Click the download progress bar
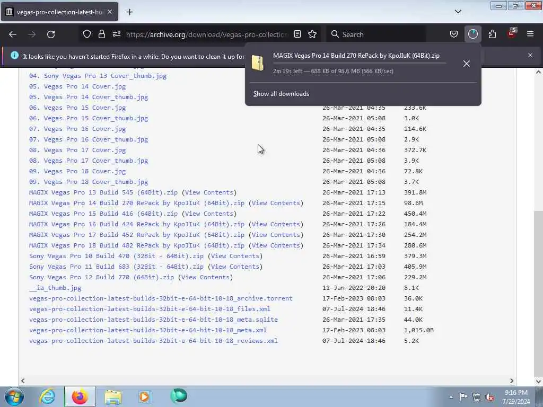 pyautogui.click(x=360, y=64)
